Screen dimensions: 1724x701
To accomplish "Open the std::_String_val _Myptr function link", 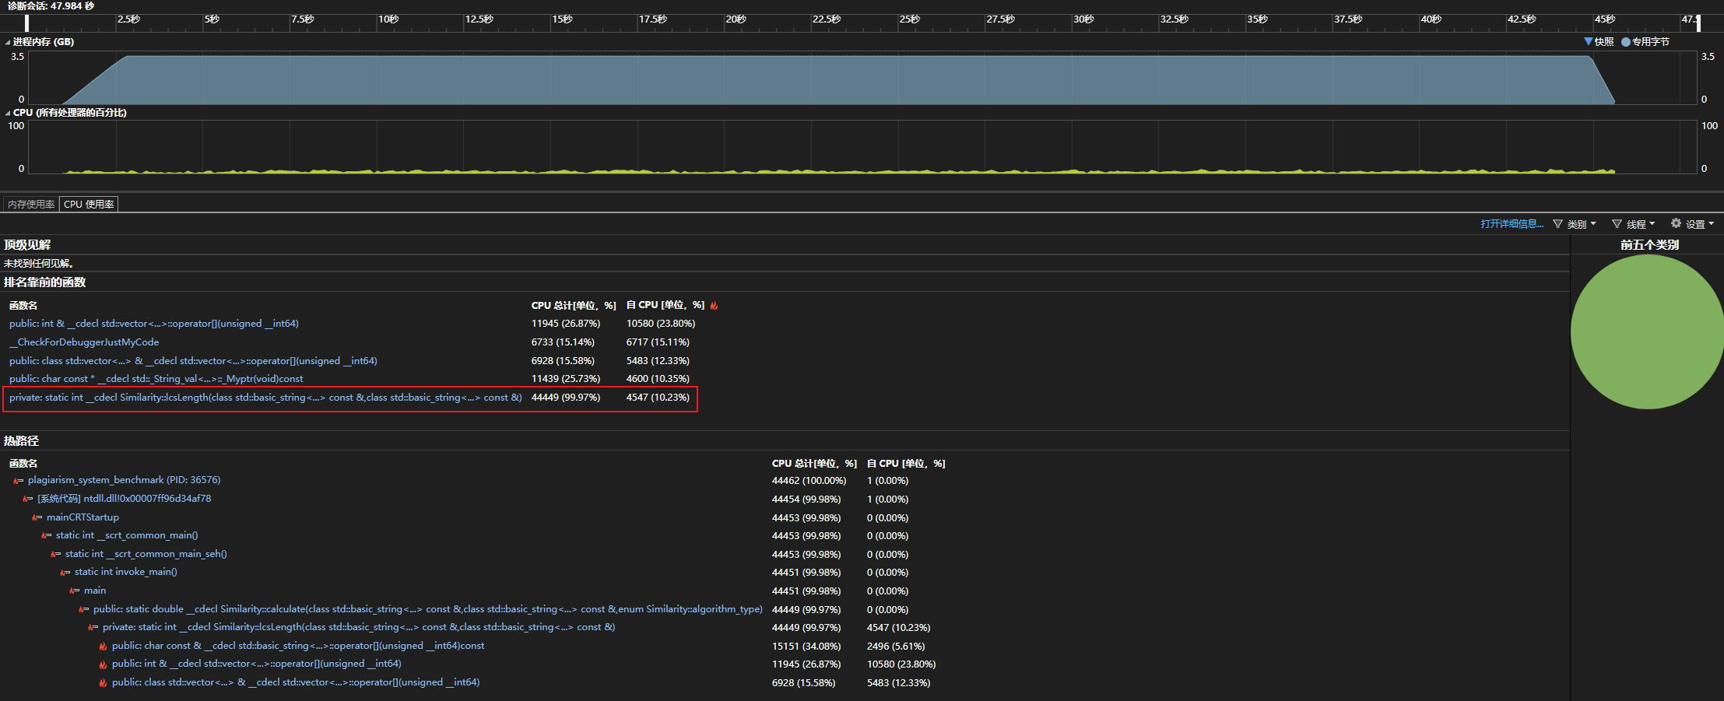I will point(156,379).
